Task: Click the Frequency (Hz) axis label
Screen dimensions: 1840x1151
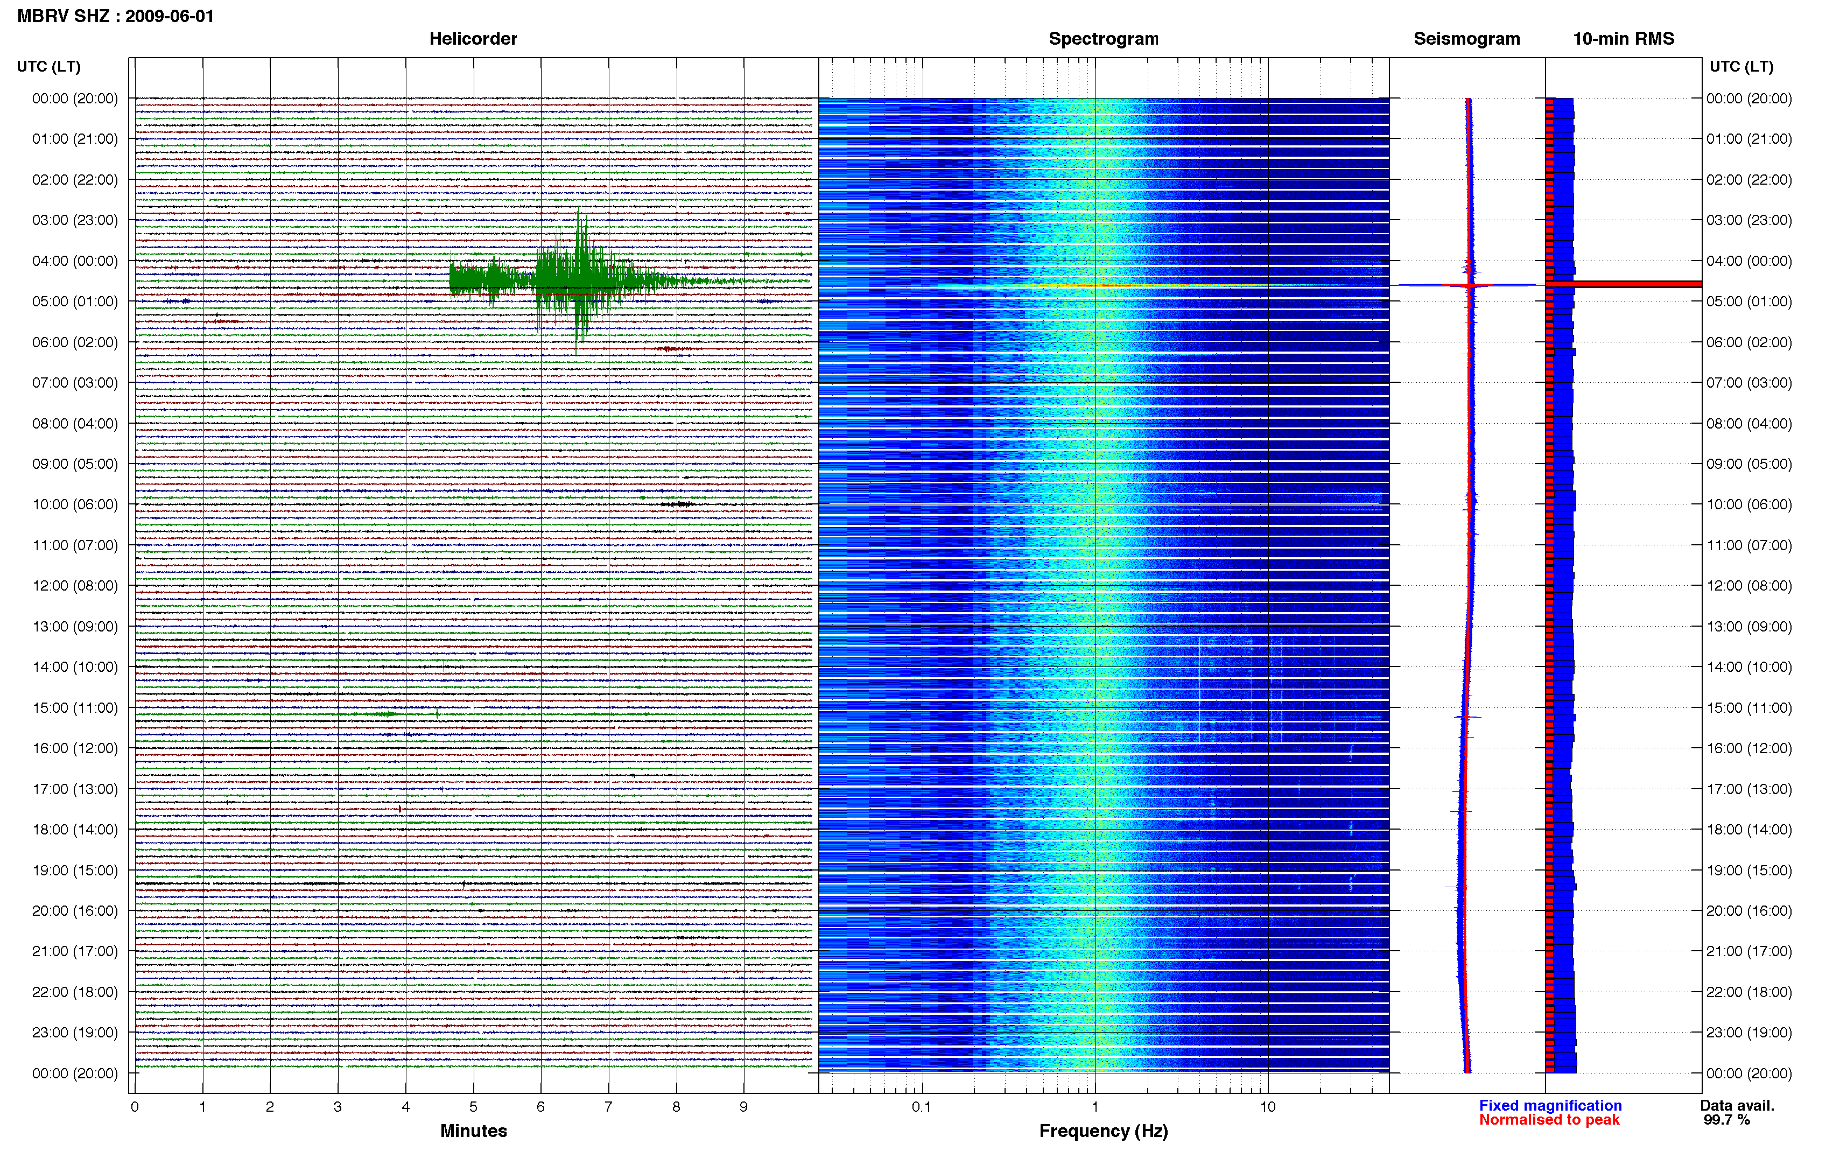Action: [1104, 1131]
